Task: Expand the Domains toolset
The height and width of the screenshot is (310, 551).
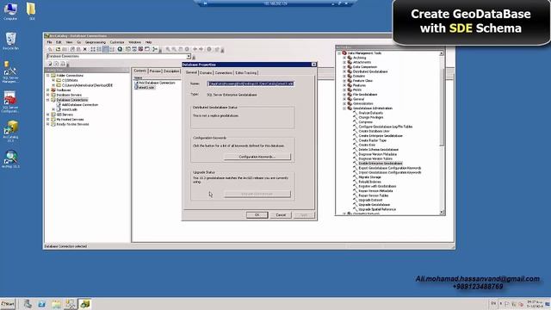Action: 344,76
